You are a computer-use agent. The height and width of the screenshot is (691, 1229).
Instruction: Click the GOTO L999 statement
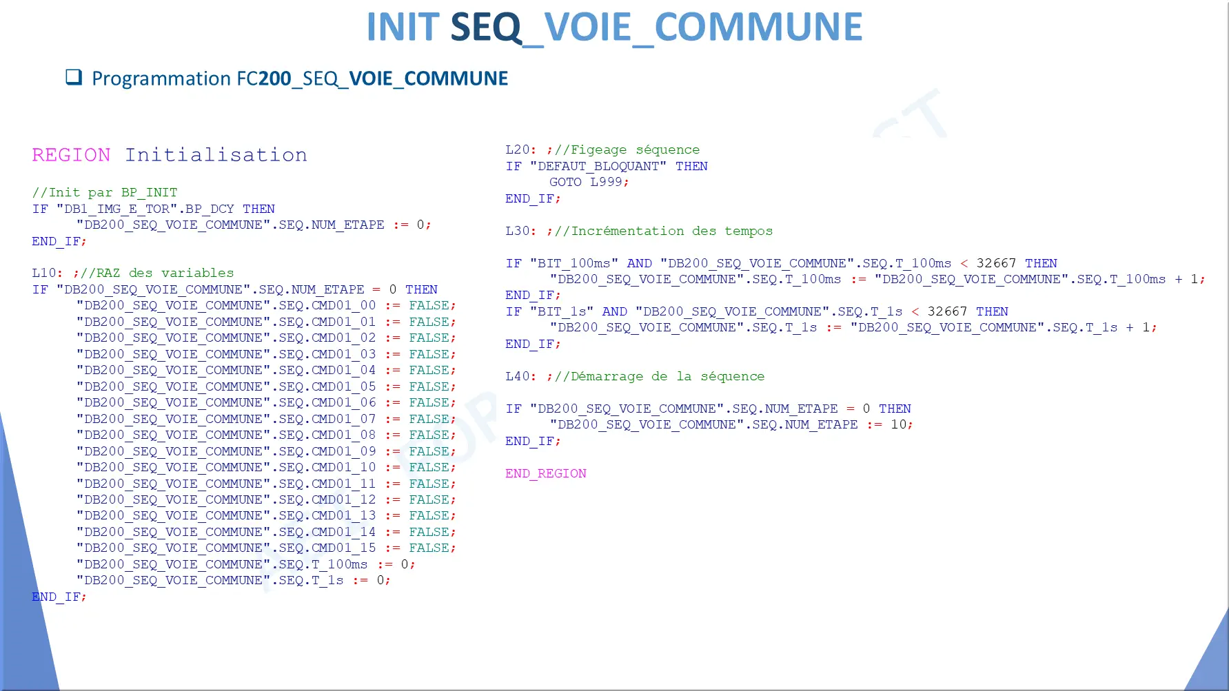coord(589,182)
